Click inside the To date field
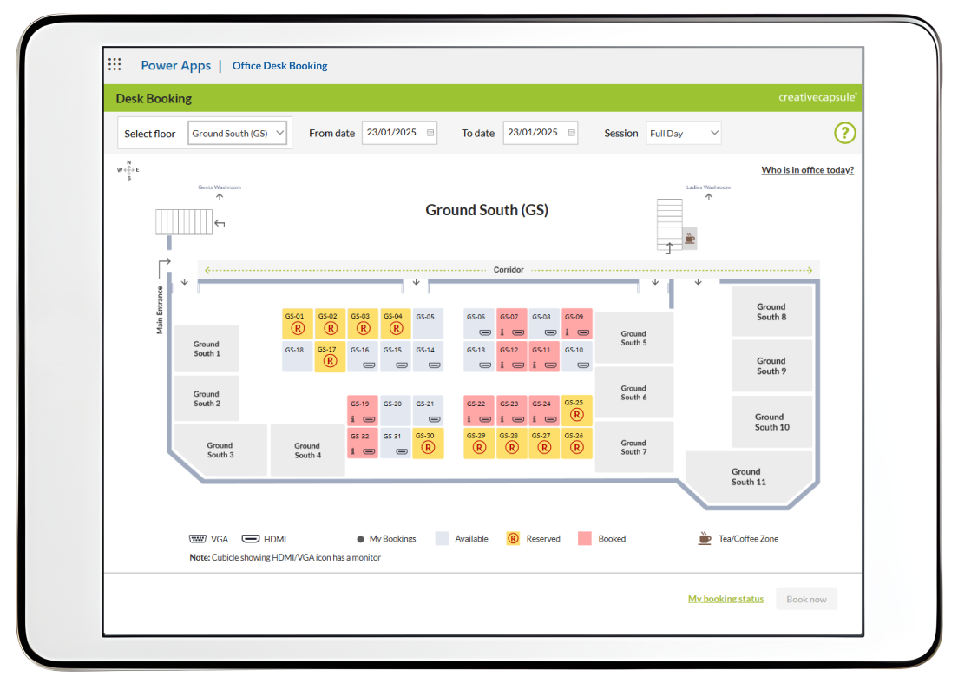Screen dimensions: 958x677 [x=534, y=133]
